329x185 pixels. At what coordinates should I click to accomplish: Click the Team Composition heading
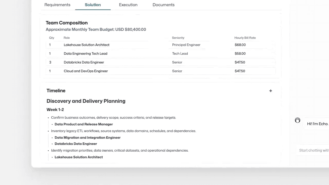pyautogui.click(x=67, y=23)
